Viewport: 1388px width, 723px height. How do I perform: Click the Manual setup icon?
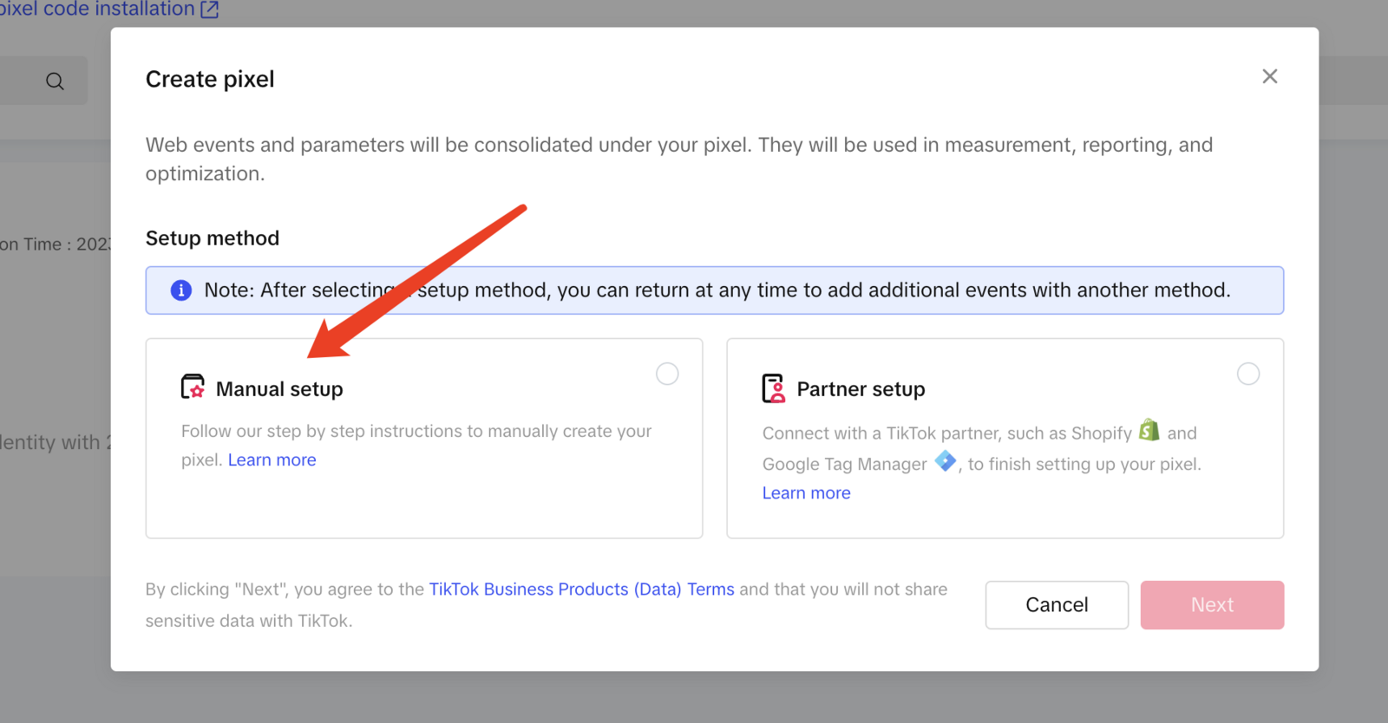pyautogui.click(x=193, y=388)
